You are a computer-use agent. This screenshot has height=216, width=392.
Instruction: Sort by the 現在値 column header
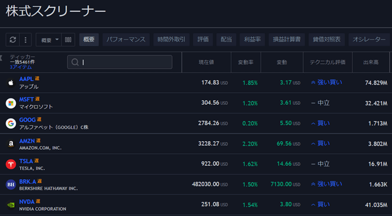pos(206,62)
